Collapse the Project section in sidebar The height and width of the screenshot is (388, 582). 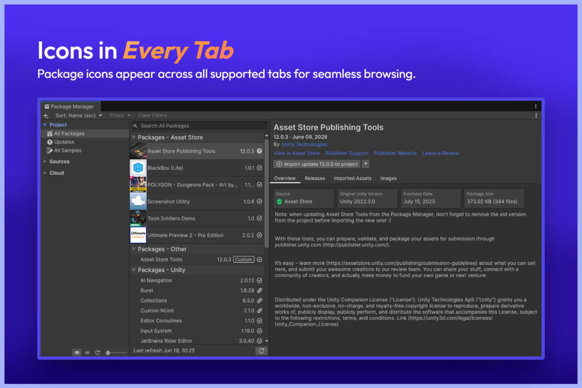[45, 125]
